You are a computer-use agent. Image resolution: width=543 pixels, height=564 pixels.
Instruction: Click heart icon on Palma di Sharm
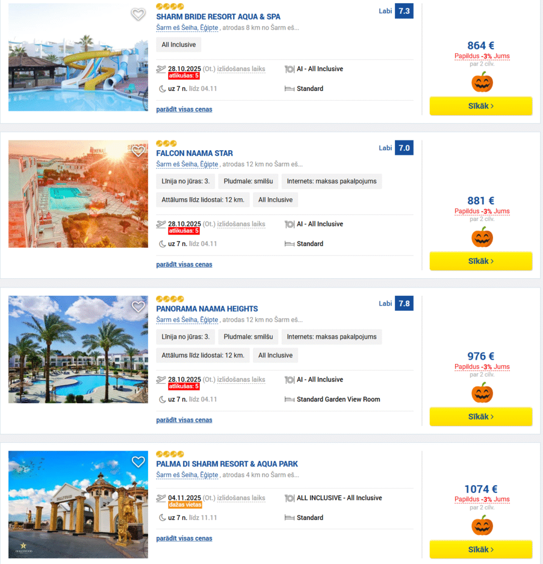click(138, 462)
